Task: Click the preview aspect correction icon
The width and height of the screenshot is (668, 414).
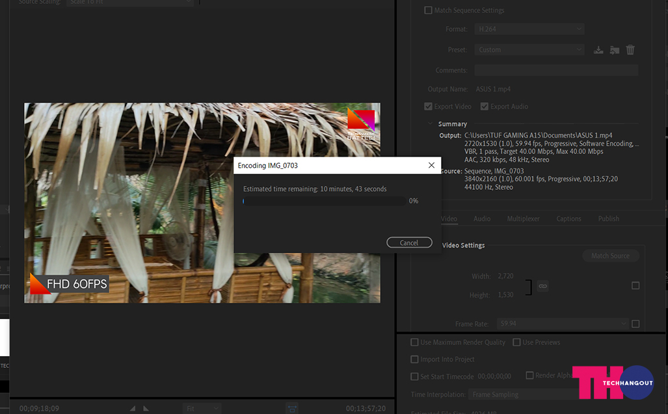Action: tap(292, 408)
